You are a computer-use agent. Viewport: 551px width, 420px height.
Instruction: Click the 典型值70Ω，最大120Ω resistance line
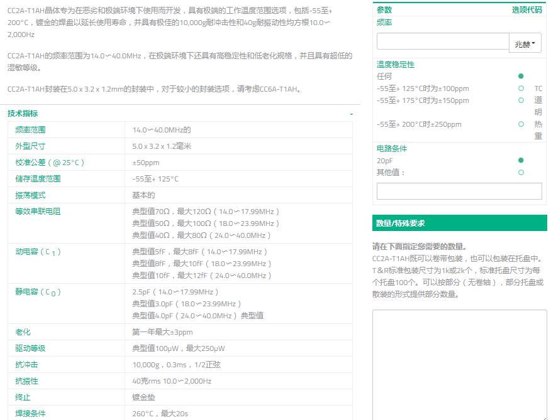[206, 211]
